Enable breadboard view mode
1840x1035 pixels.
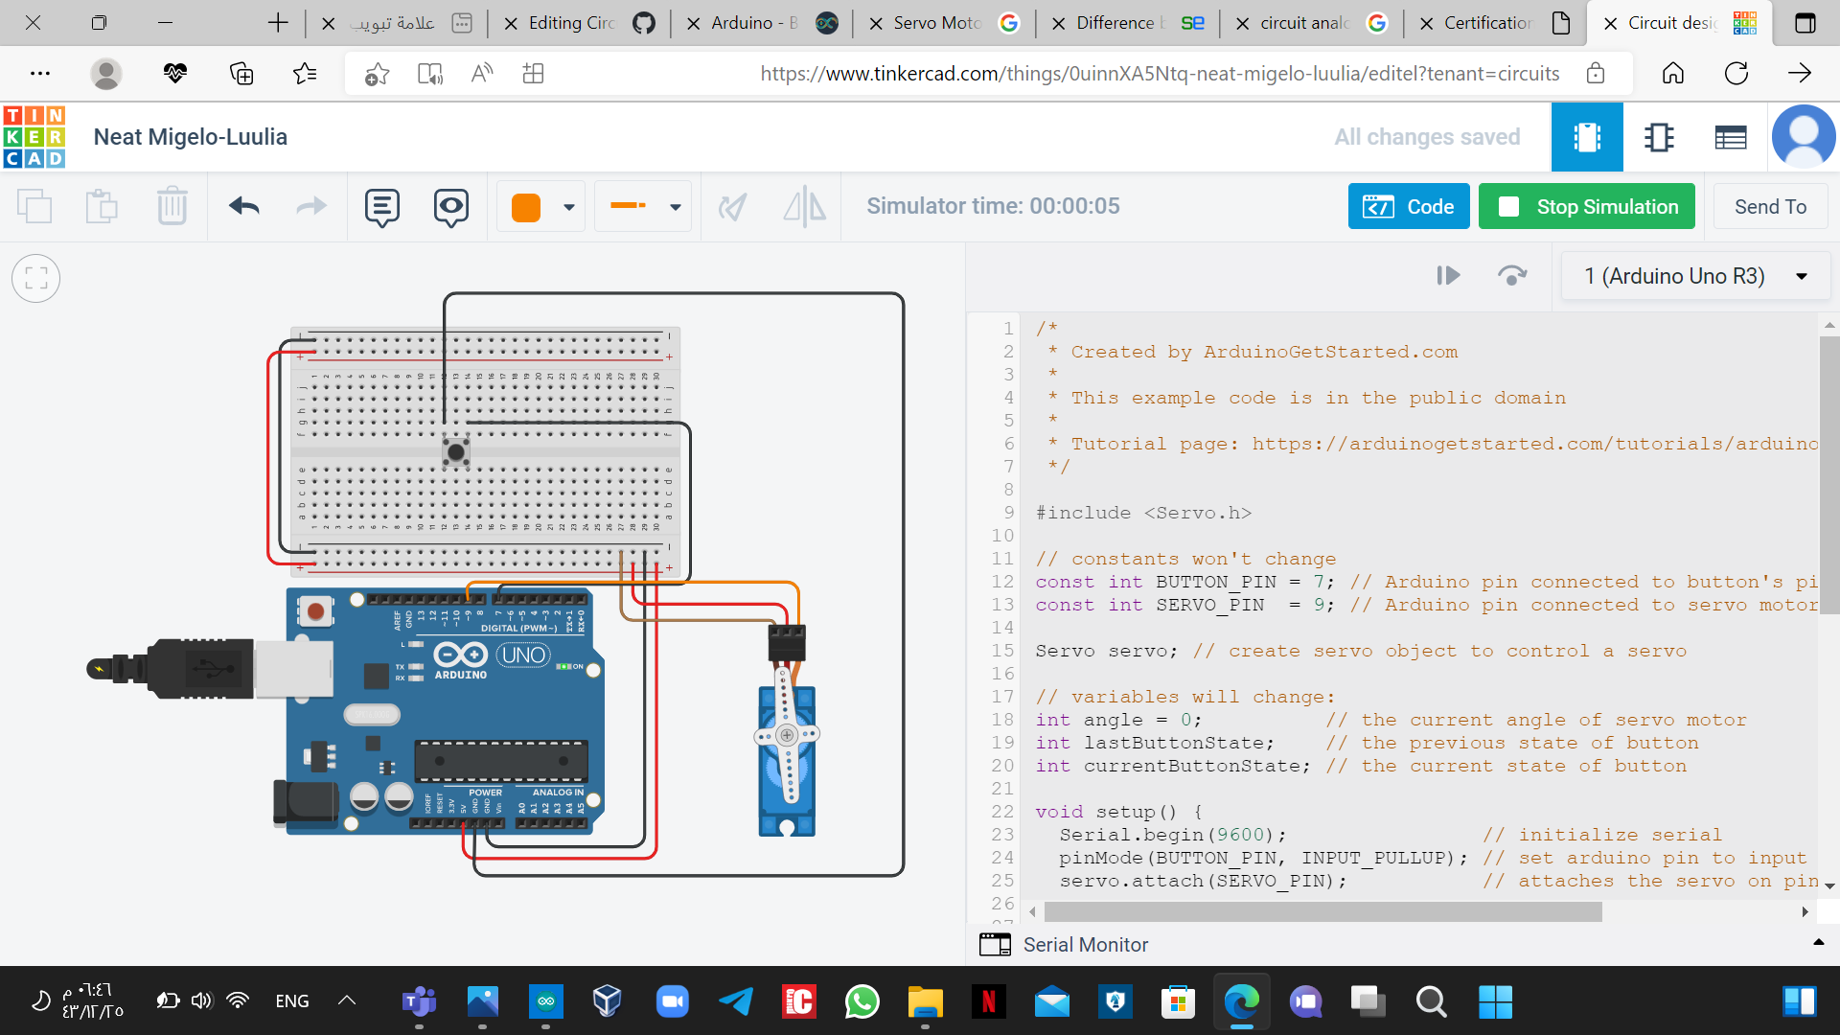click(1587, 137)
